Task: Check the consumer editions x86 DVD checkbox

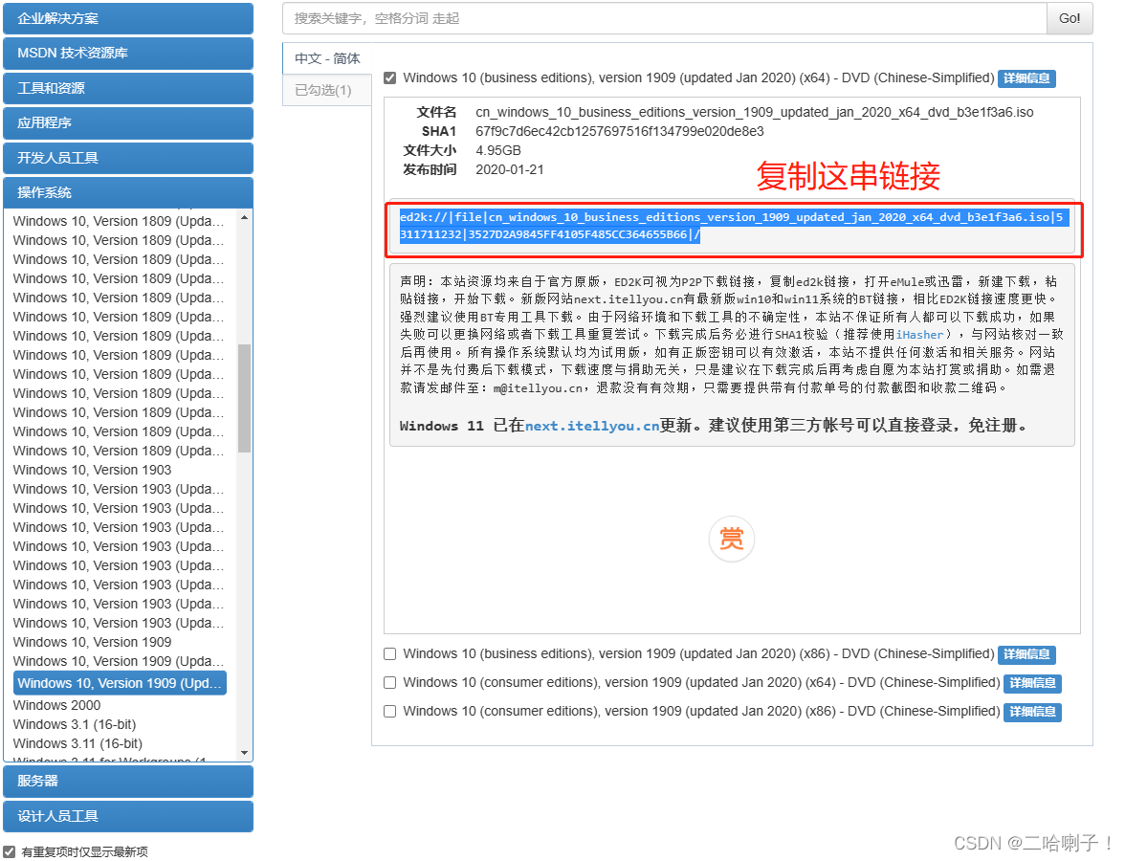Action: pyautogui.click(x=389, y=711)
